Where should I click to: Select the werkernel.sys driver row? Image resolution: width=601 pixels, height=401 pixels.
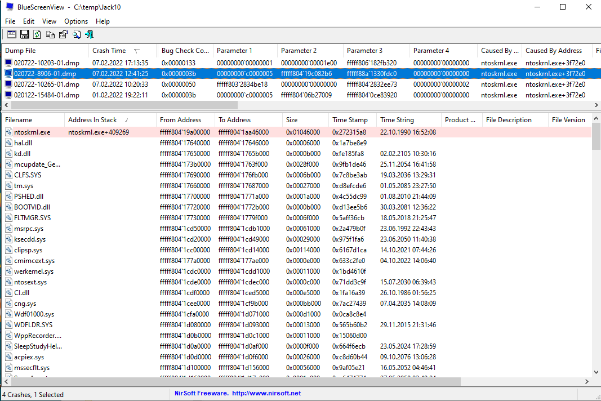point(297,271)
